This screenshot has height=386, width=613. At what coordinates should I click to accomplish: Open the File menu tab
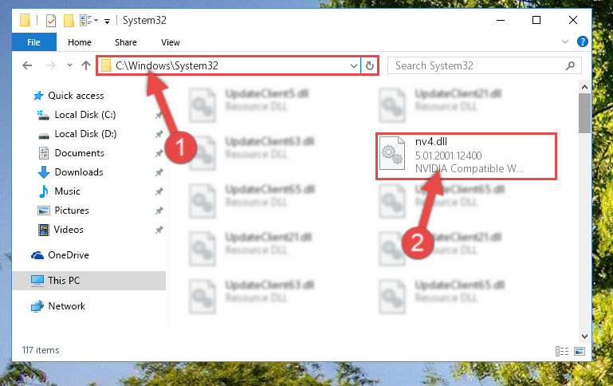point(34,42)
